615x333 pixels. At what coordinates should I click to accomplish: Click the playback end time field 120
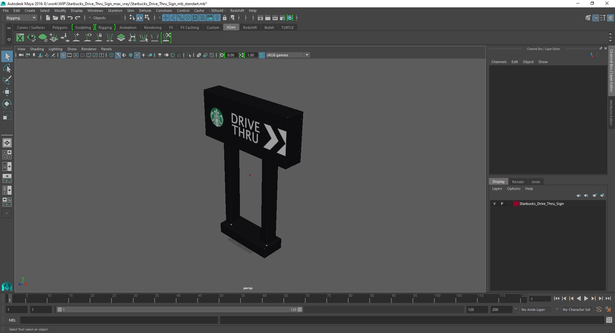coord(477,310)
